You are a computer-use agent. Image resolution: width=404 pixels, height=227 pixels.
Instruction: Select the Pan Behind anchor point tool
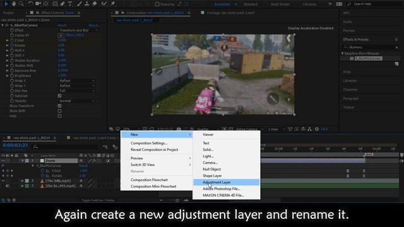coord(45,4)
